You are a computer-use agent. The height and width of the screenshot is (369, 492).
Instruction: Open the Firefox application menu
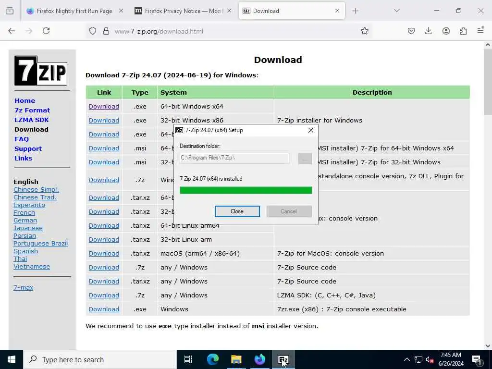[480, 30]
